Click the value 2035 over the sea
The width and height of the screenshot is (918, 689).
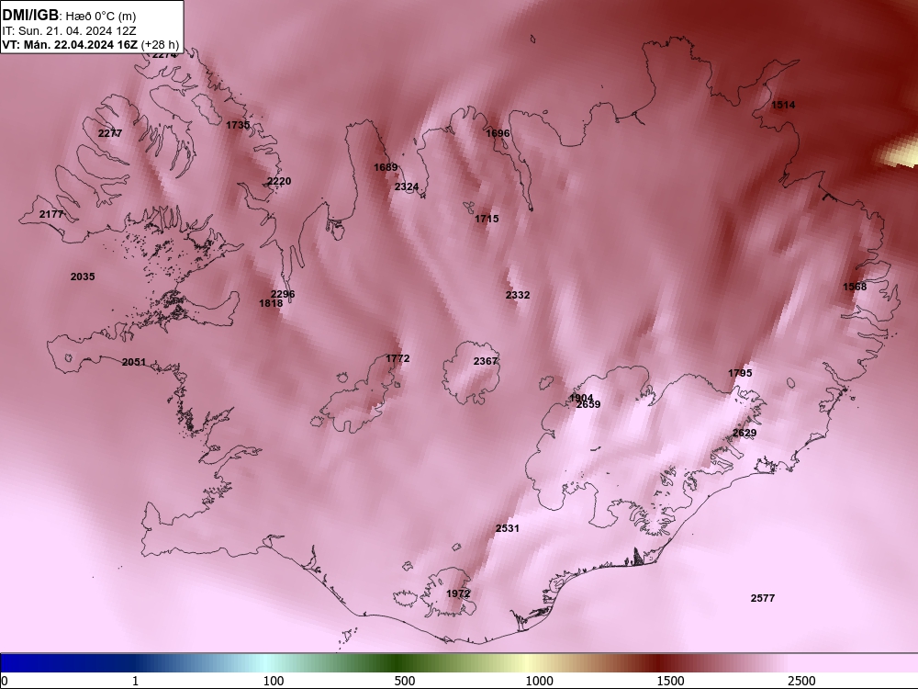click(x=83, y=277)
